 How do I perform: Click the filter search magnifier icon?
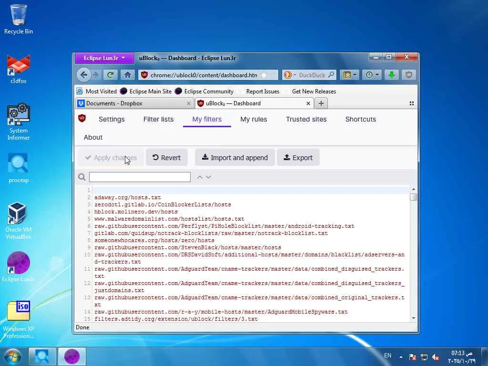(82, 177)
